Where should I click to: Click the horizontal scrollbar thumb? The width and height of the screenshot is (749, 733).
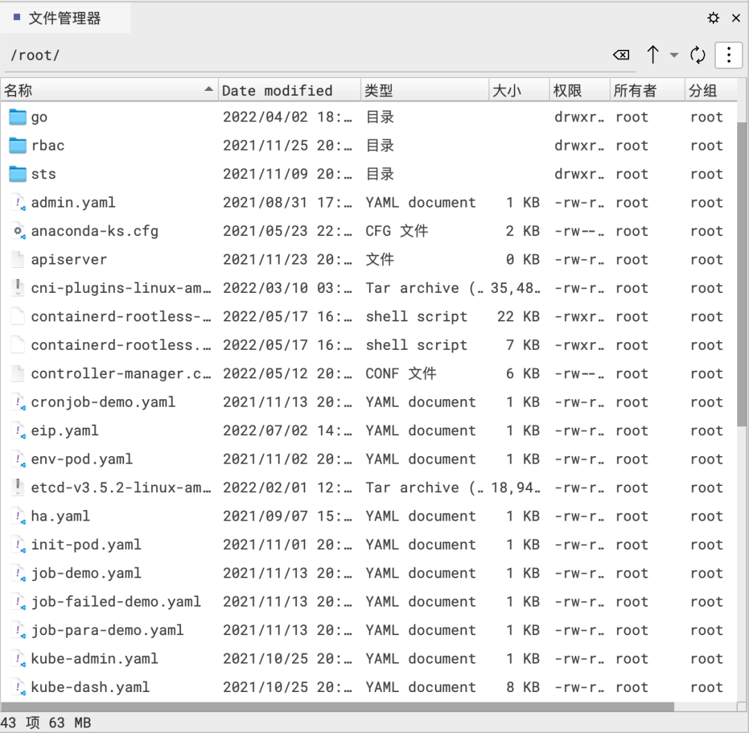pos(337,707)
